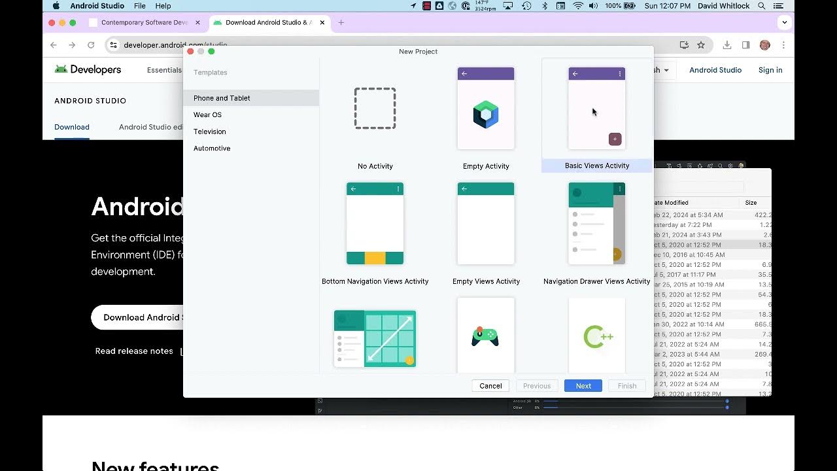The image size is (837, 471).
Task: Select the Download page tab
Action: pos(72,127)
